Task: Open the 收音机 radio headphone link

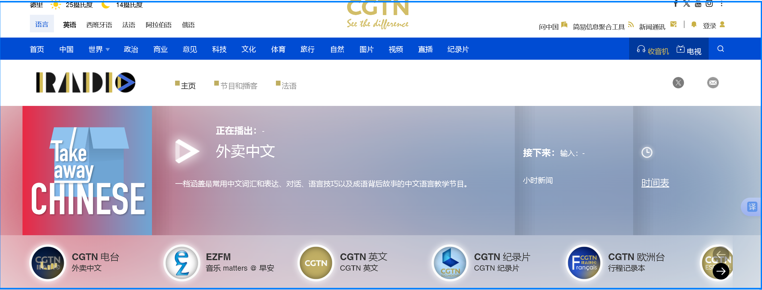Action: click(653, 50)
